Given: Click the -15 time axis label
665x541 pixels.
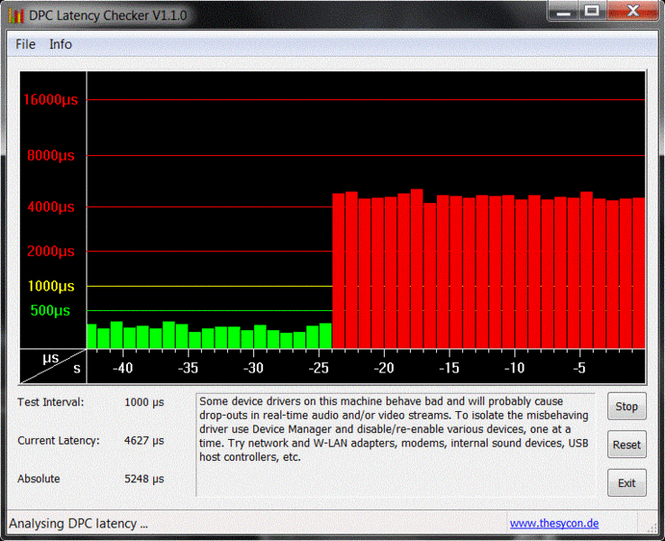Looking at the screenshot, I should [450, 368].
